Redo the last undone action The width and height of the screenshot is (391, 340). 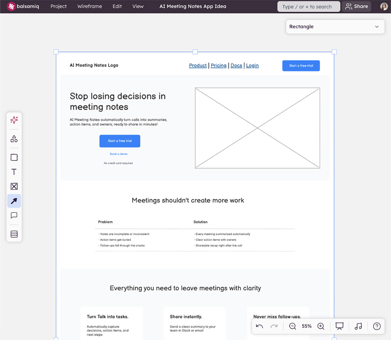coord(274,326)
